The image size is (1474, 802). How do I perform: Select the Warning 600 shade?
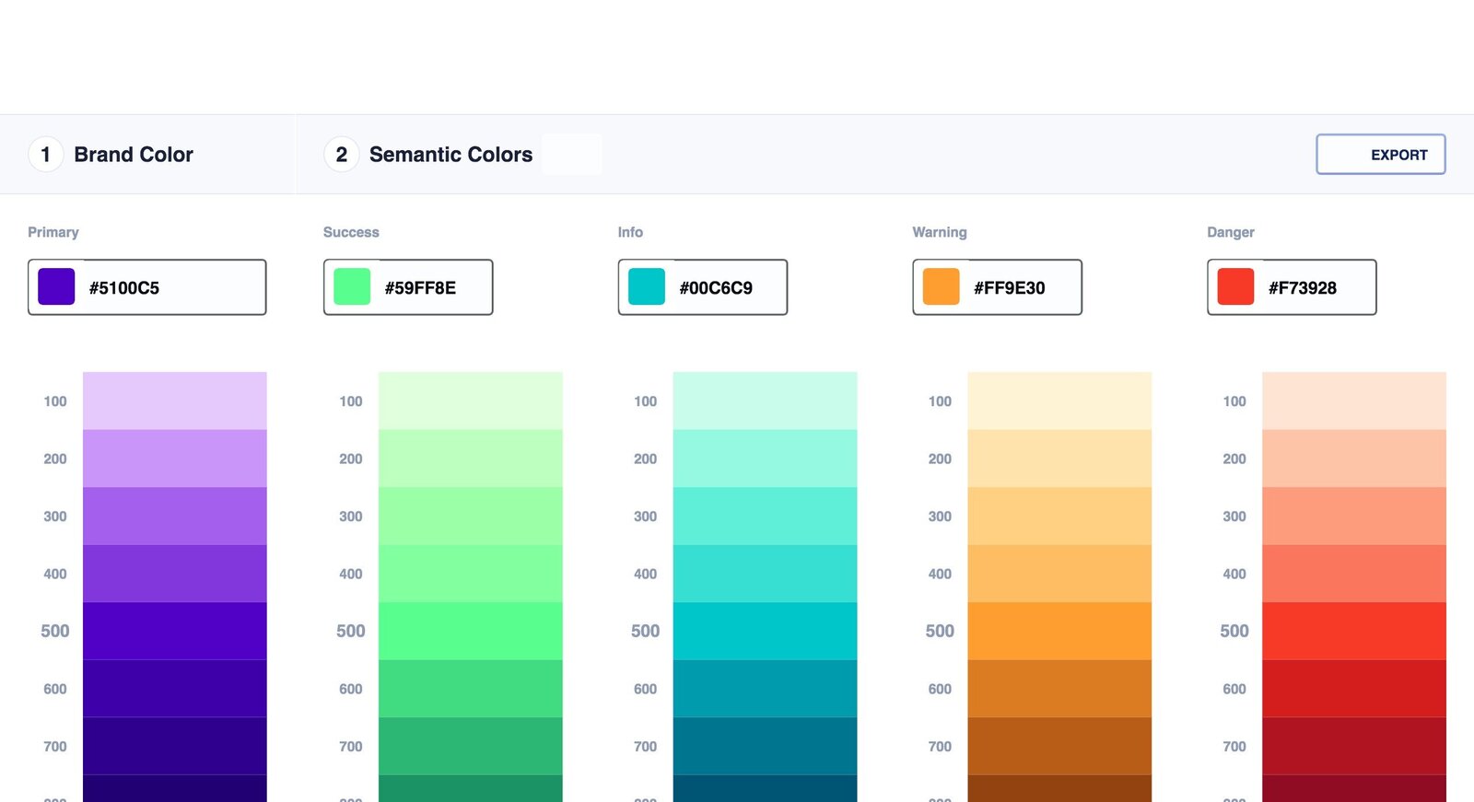click(x=1059, y=689)
